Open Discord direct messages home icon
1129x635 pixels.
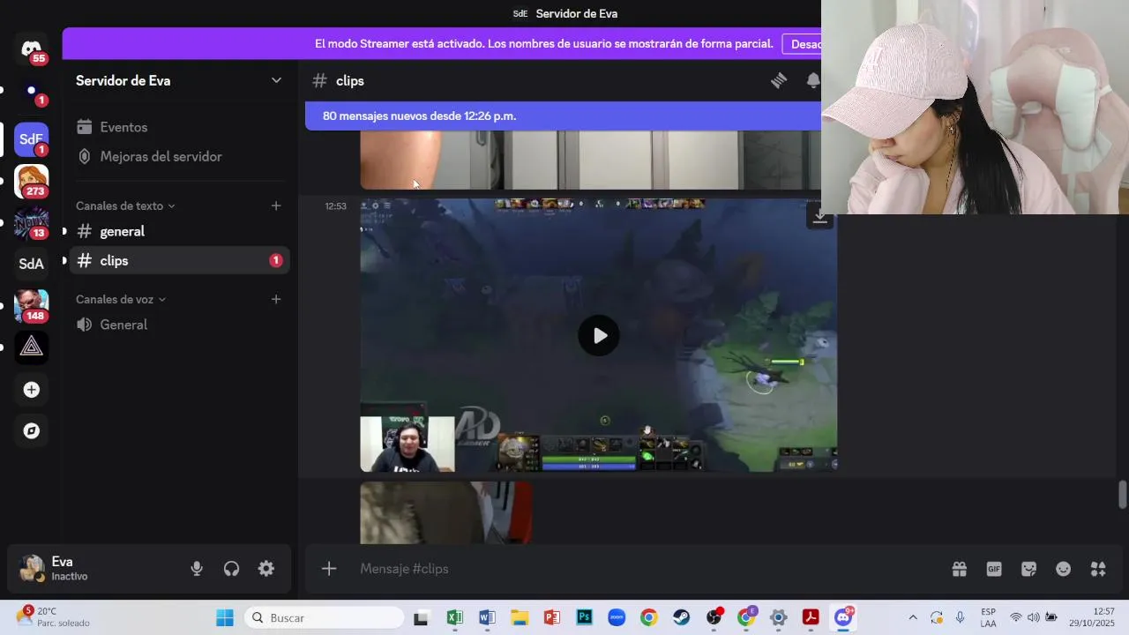point(32,49)
